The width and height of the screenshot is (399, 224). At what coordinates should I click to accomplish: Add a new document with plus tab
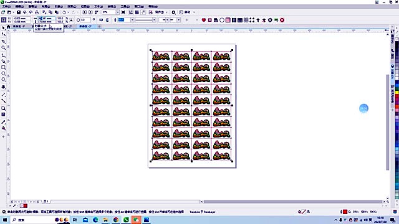99,26
